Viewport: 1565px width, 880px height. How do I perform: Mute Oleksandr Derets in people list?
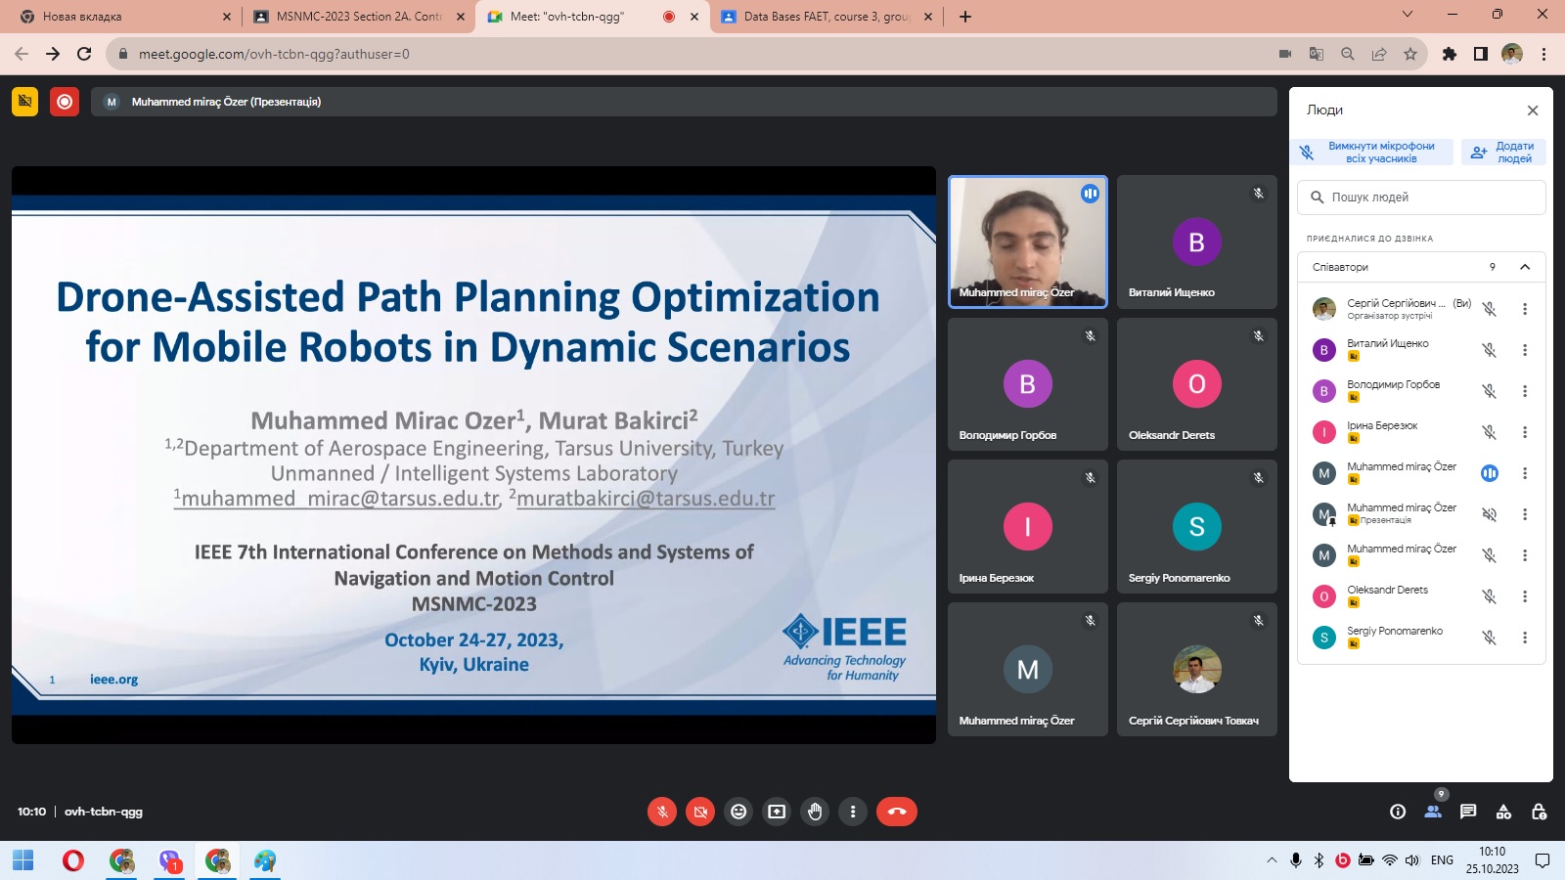[x=1489, y=596]
